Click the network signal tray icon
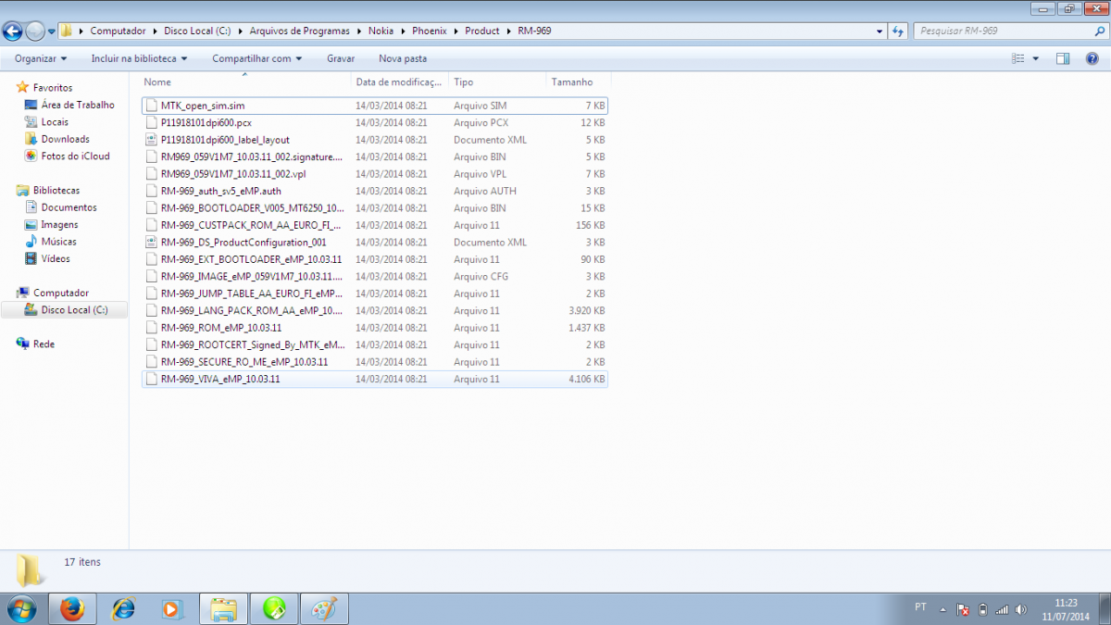 [x=1002, y=610]
